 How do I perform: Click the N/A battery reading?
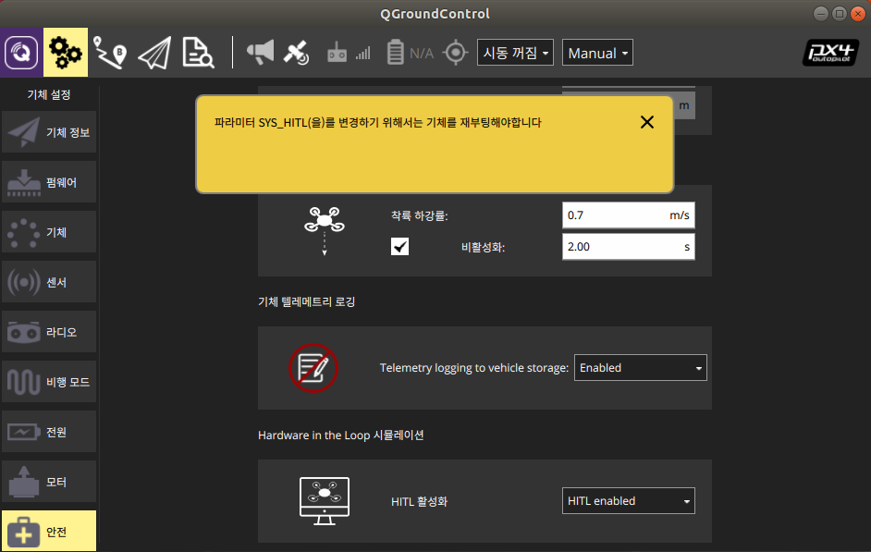coord(421,54)
